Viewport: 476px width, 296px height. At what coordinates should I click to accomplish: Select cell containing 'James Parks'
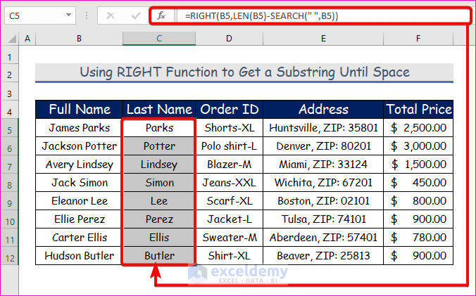point(80,128)
